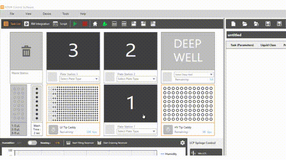Open the Select Deep Well dropdown
286x160 pixels.
pos(193,75)
